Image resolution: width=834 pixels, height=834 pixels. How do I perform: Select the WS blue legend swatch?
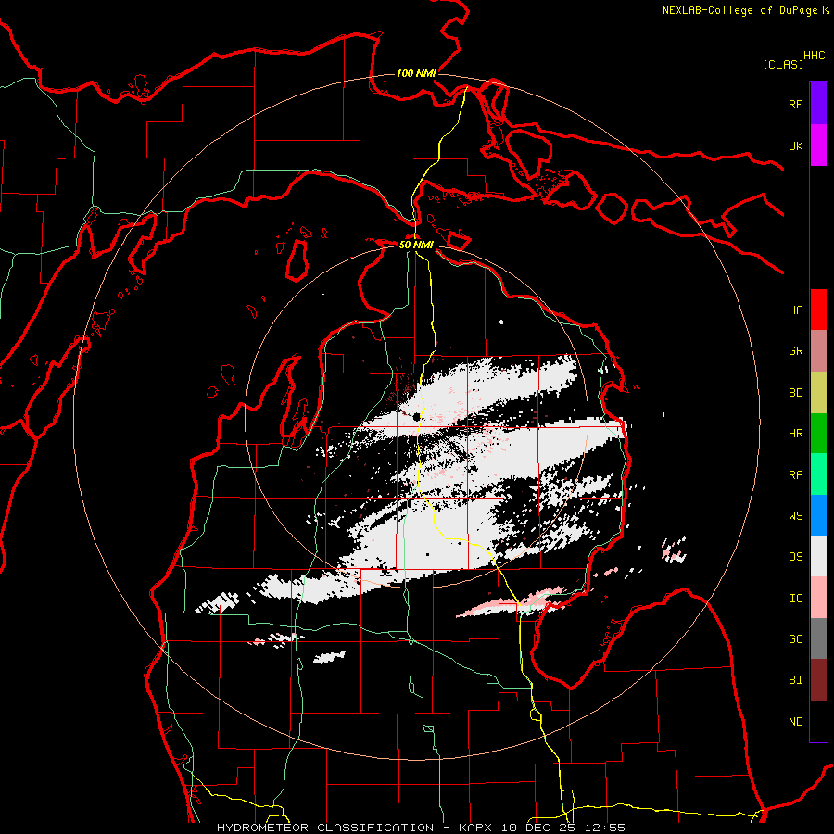[x=818, y=515]
